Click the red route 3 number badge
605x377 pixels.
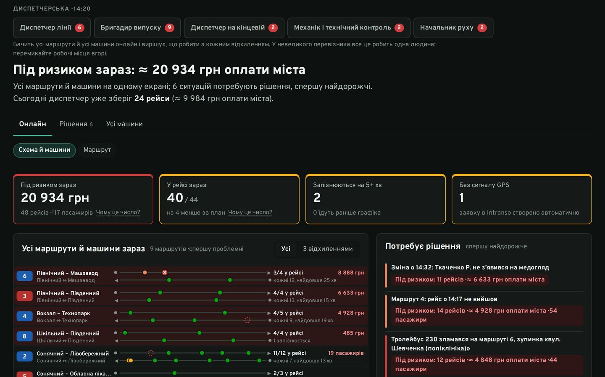(x=24, y=296)
